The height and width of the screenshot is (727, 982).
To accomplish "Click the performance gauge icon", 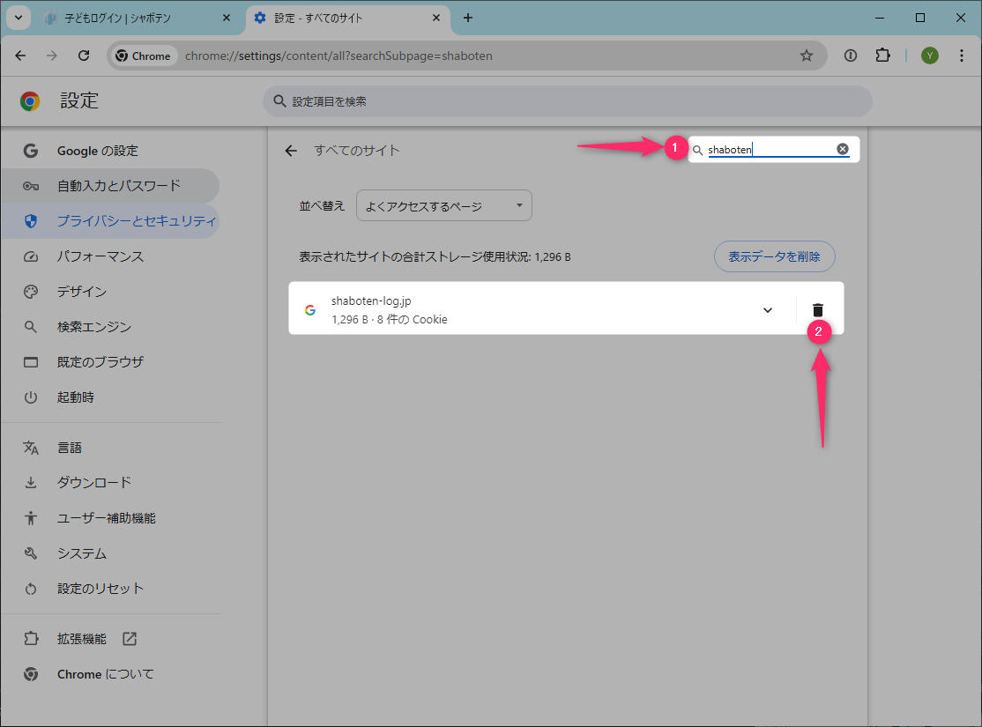I will tap(31, 256).
